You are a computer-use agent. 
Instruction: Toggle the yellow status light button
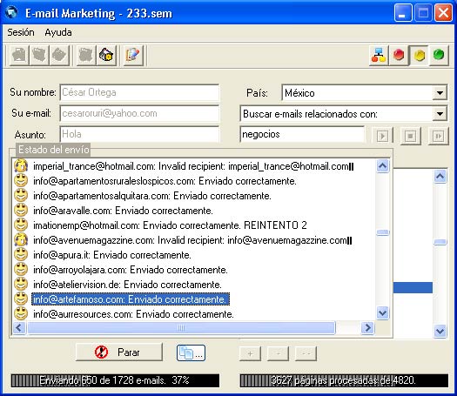pos(419,55)
